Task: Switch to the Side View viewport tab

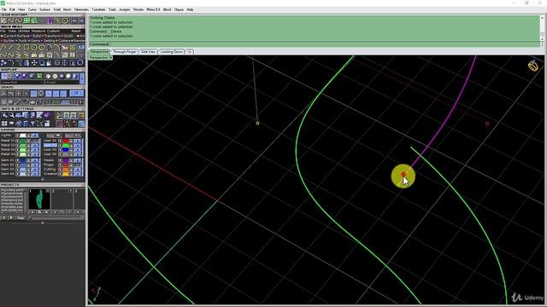Action: tap(148, 51)
